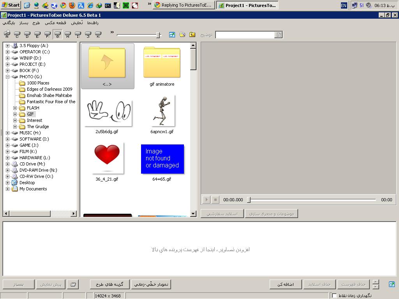This screenshot has width=399, height=299.
Task: Select the 36_4_21.gif heart thumbnail
Action: [107, 159]
